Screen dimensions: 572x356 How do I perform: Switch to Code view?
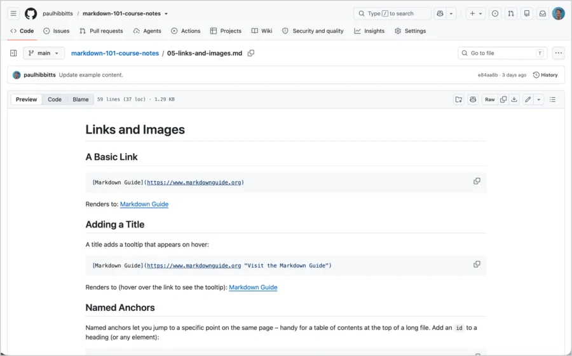(x=55, y=100)
